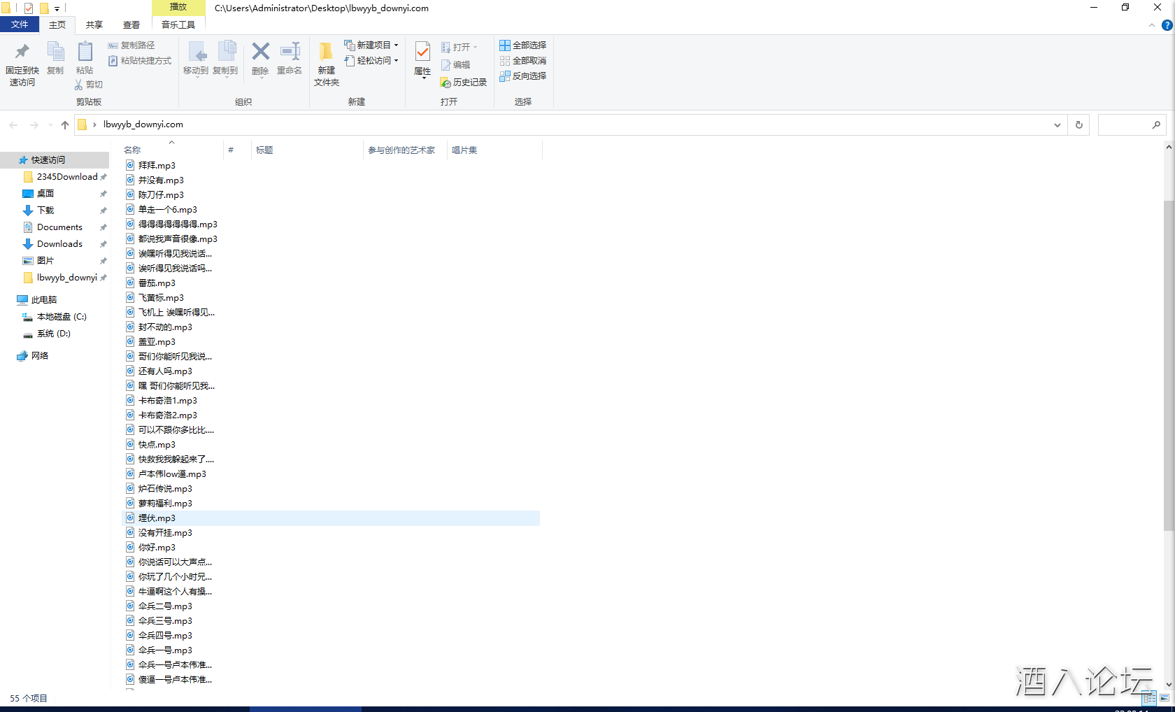Click the new folder icon in the title bar
The width and height of the screenshot is (1175, 712).
(x=44, y=8)
